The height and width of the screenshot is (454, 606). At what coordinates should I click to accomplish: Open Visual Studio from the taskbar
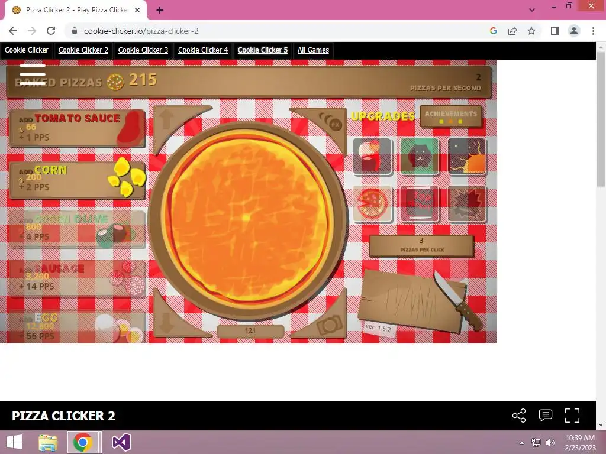[x=121, y=442]
